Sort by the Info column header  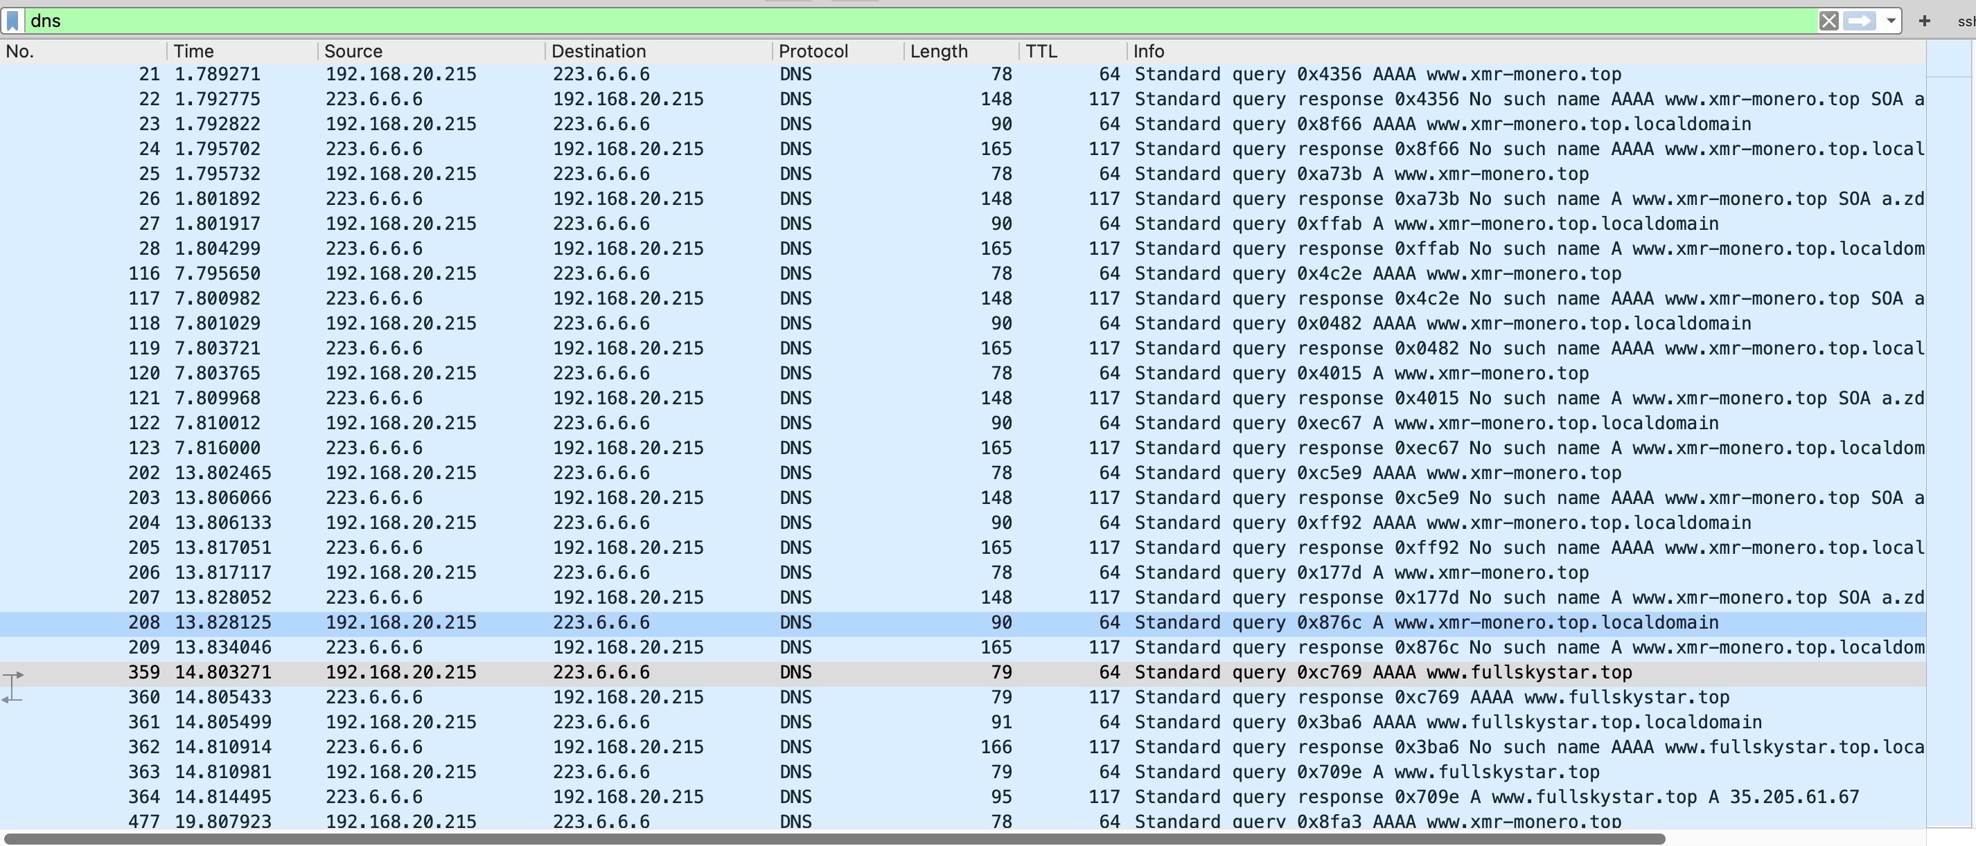1148,51
